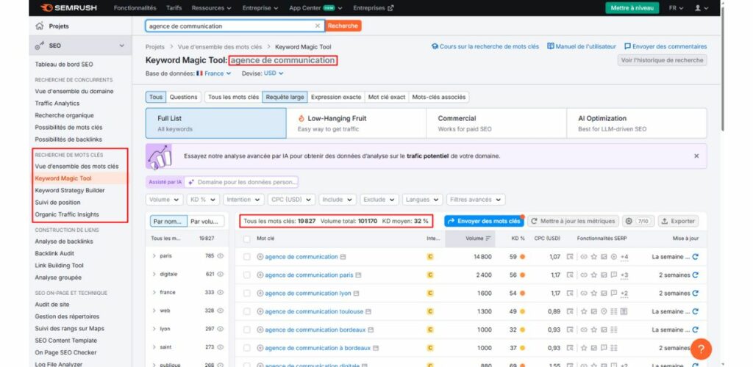Select the 'Expression exacte' match tab

(x=336, y=97)
